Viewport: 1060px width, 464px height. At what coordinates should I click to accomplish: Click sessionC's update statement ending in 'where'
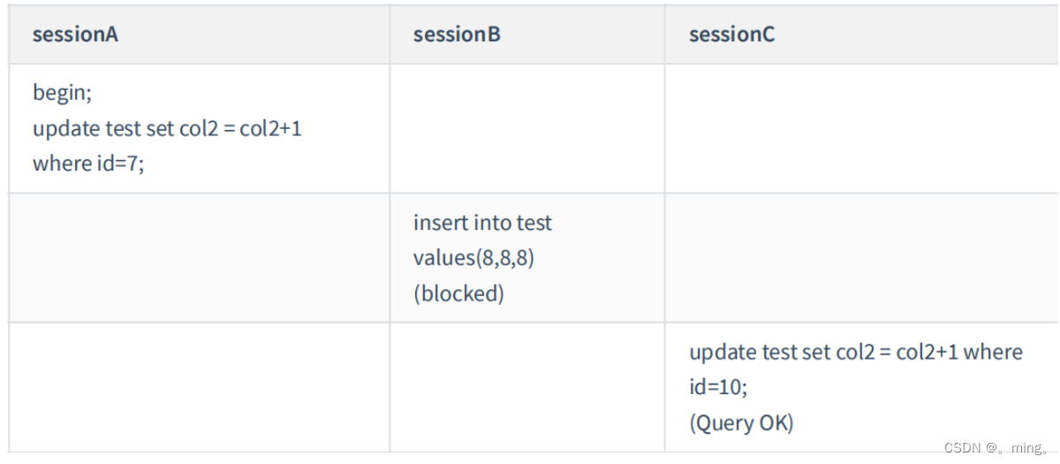[855, 352]
